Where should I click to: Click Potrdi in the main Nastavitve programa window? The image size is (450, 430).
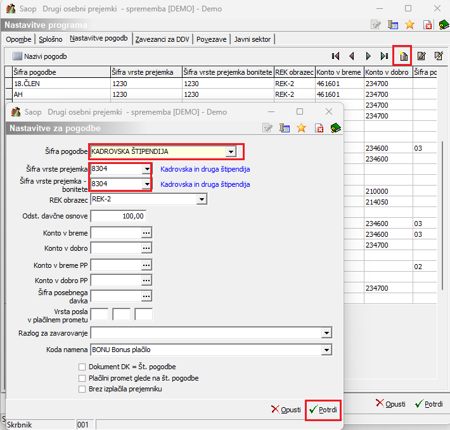429,404
